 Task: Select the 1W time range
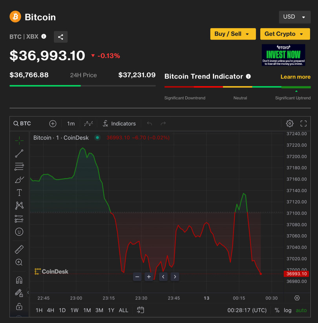click(74, 310)
